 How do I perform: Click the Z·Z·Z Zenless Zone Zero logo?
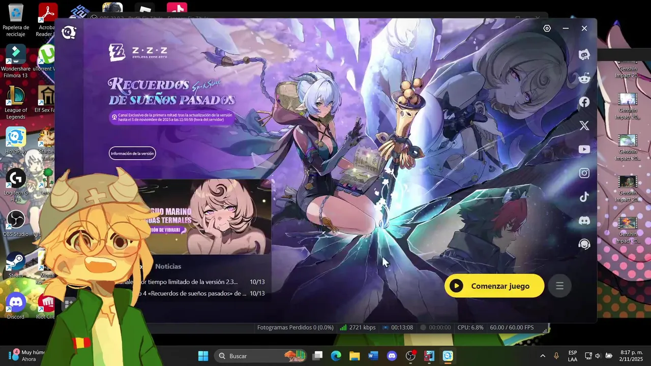coord(138,51)
